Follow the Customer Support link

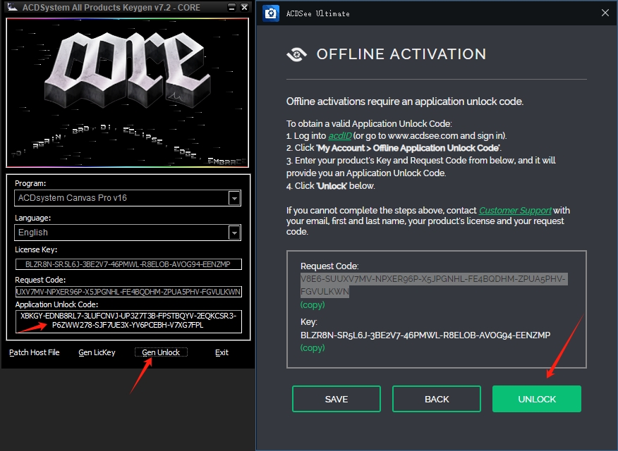pyautogui.click(x=515, y=211)
